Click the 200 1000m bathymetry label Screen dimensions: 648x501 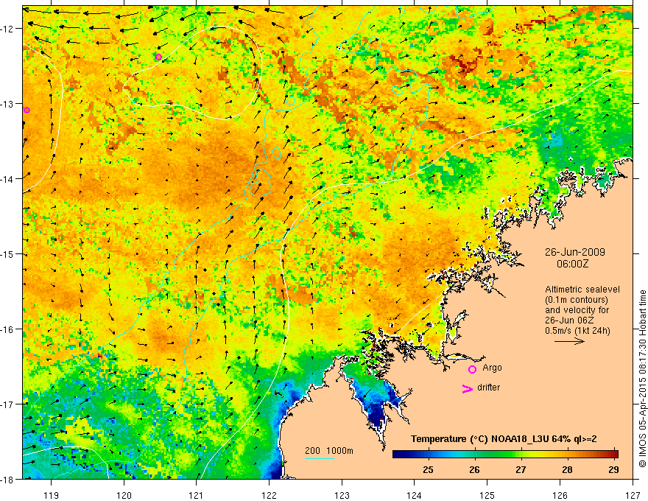click(x=329, y=451)
